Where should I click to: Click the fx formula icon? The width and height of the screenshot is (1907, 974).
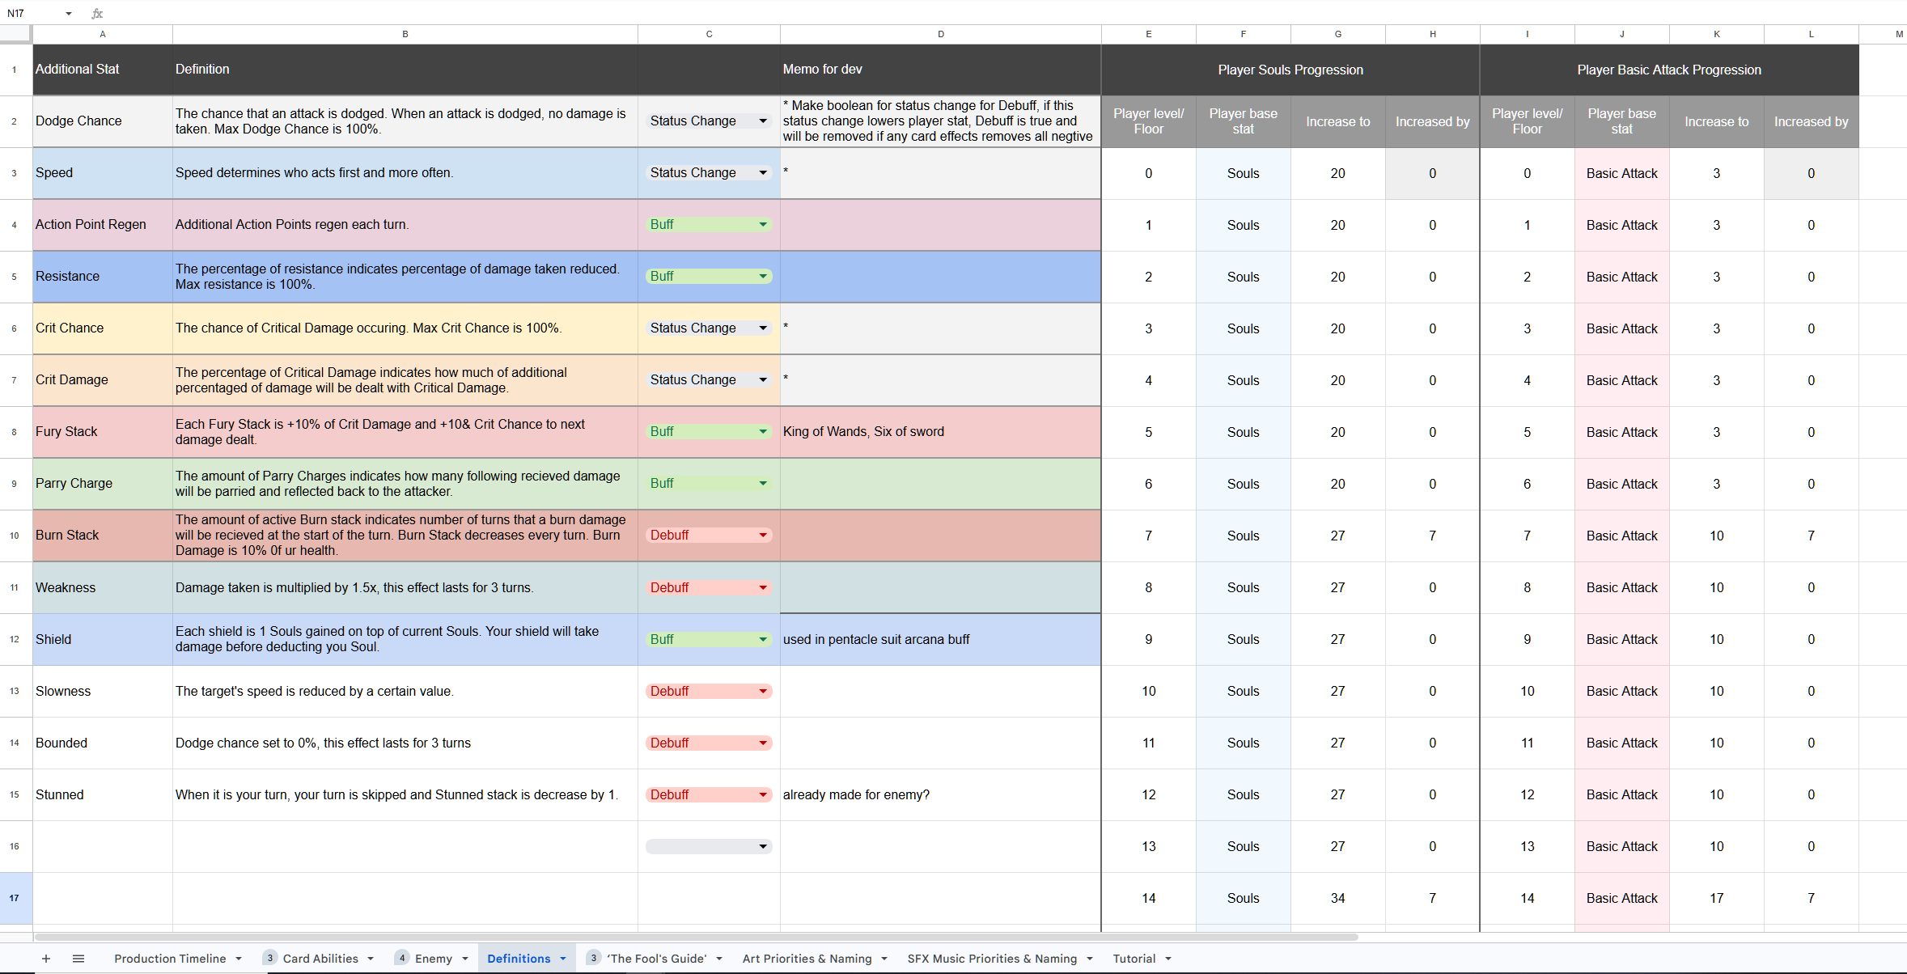[x=97, y=13]
